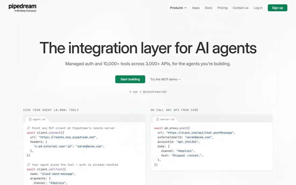Click the 'Point any MCP client' code comment
Image resolution: width=296 pixels, height=185 pixels.
click(71, 128)
